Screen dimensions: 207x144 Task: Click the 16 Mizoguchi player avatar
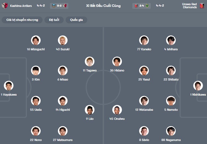(36, 40)
